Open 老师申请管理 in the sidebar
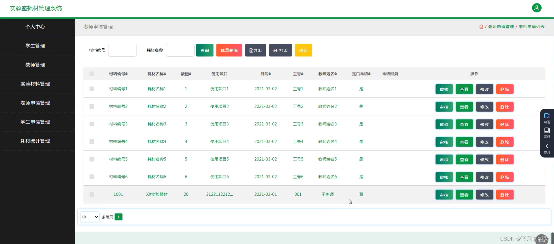 [35, 103]
